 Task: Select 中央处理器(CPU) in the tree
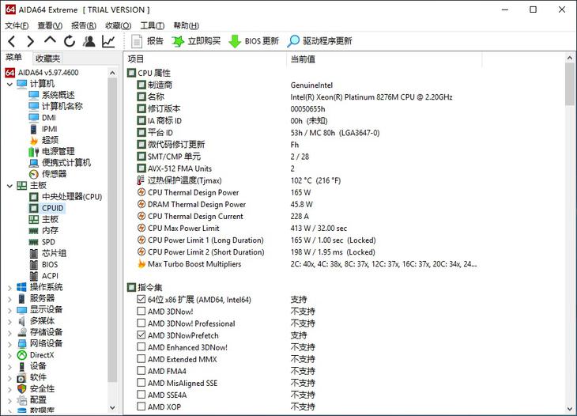point(72,197)
